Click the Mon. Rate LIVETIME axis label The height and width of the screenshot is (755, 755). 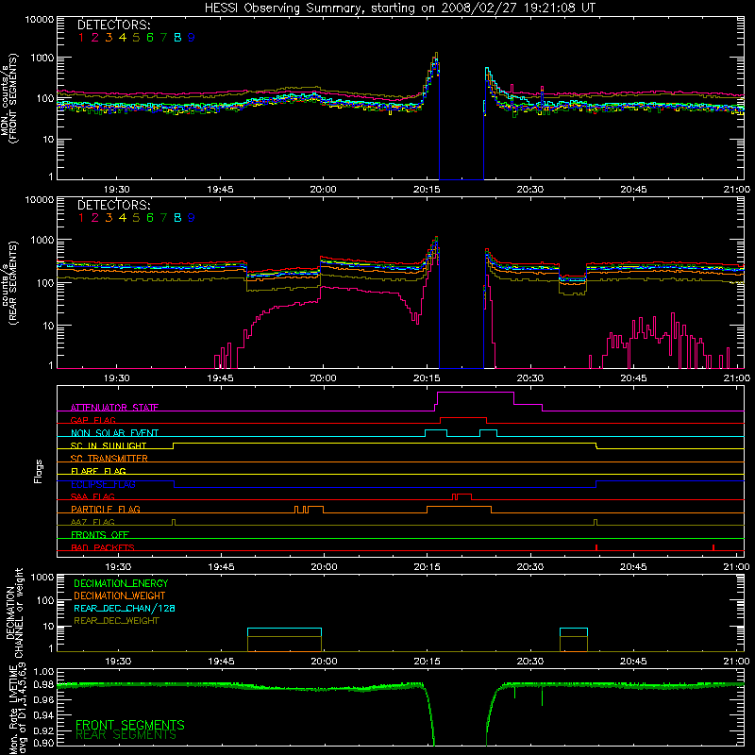14,709
